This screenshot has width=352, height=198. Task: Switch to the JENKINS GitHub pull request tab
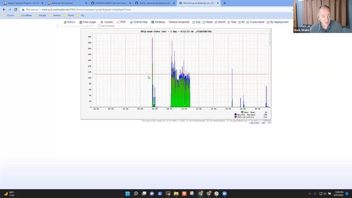click(x=111, y=3)
